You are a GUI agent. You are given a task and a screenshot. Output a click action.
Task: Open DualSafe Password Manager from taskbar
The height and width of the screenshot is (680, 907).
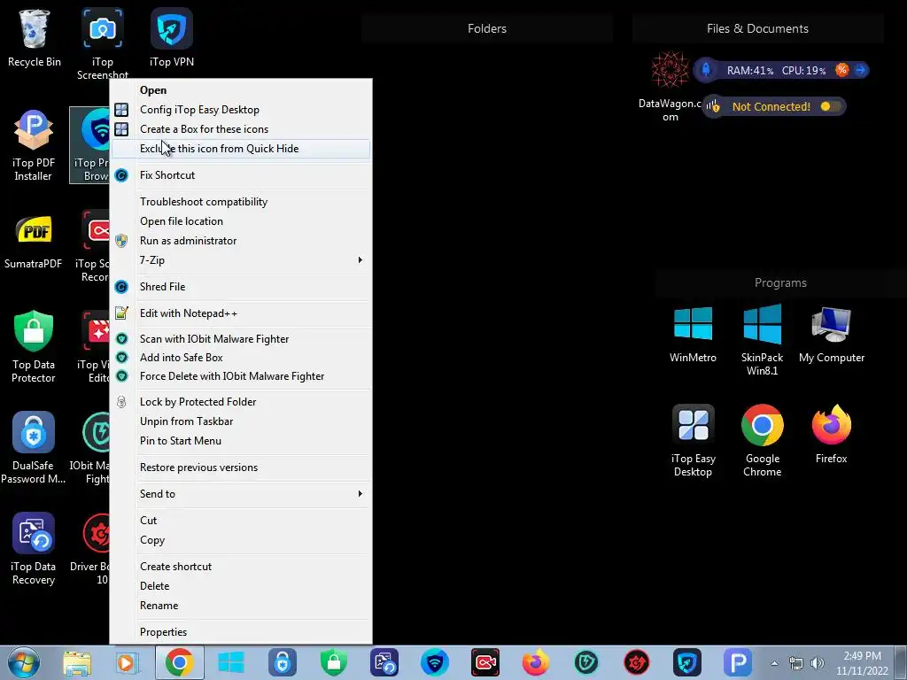(282, 662)
